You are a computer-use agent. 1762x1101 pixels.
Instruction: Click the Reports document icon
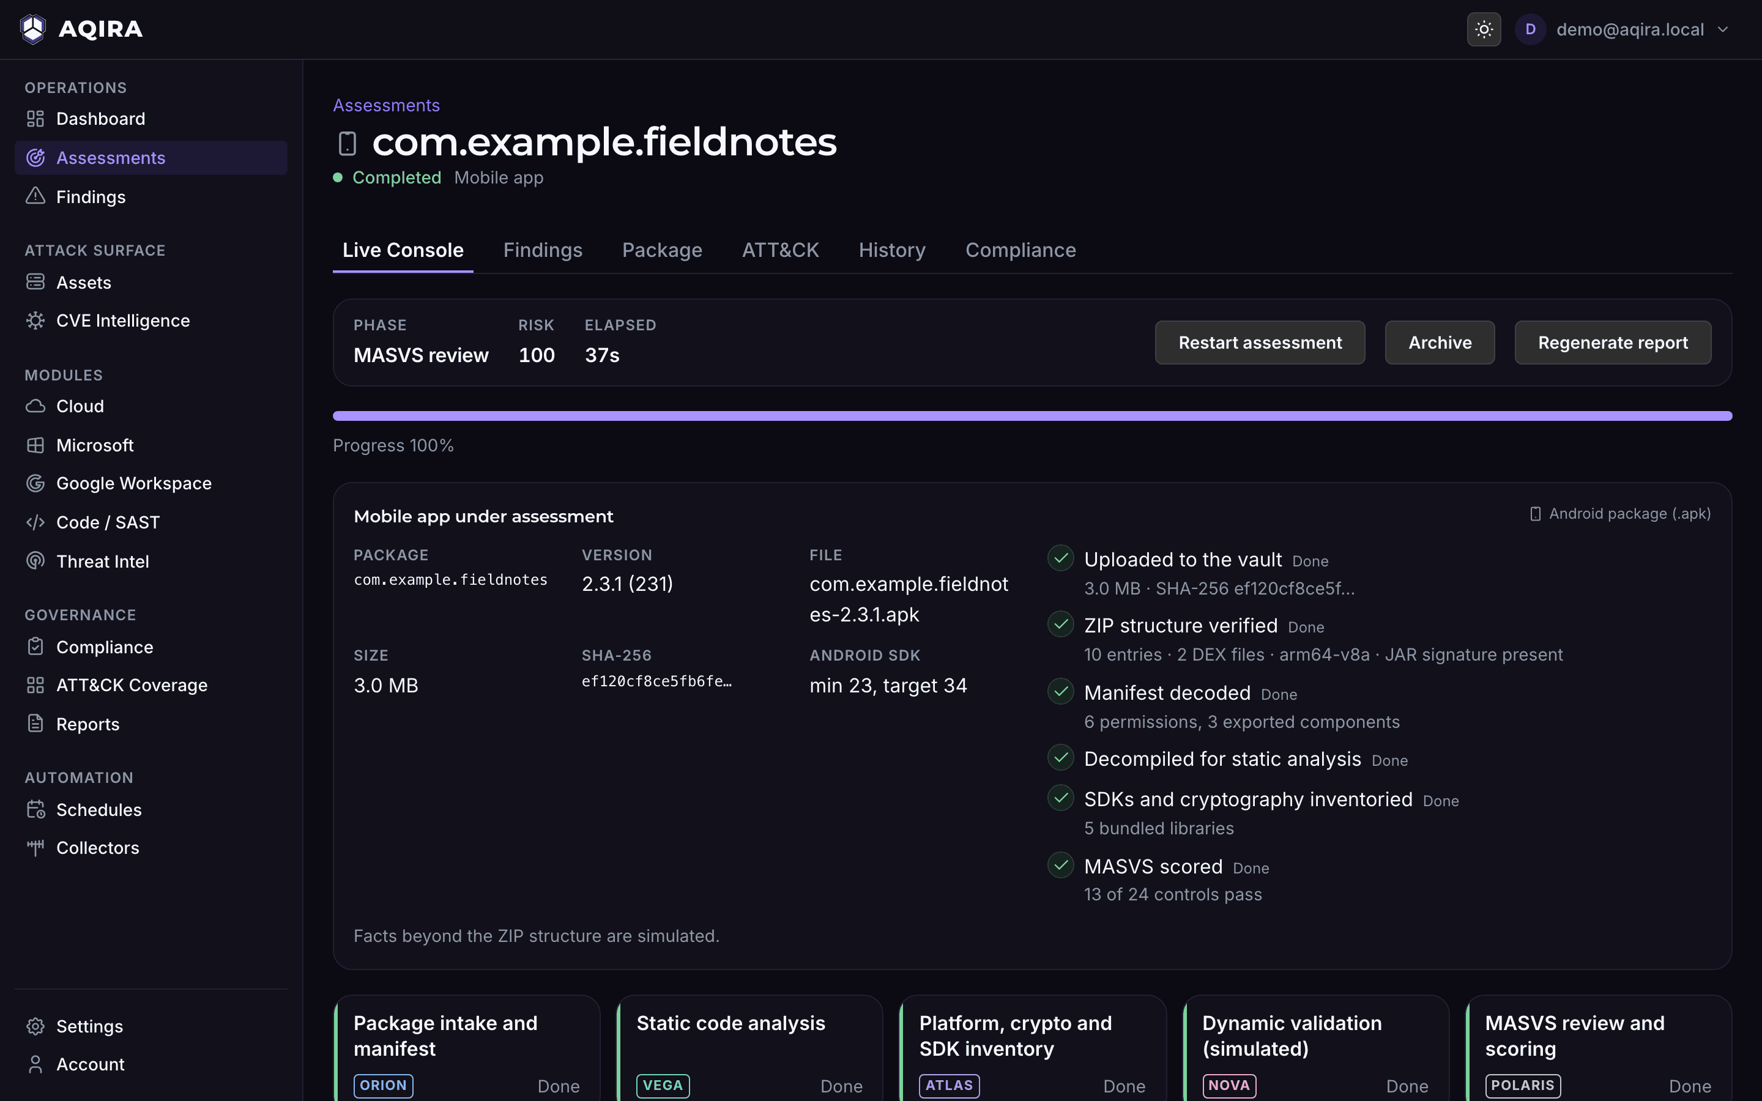(35, 723)
